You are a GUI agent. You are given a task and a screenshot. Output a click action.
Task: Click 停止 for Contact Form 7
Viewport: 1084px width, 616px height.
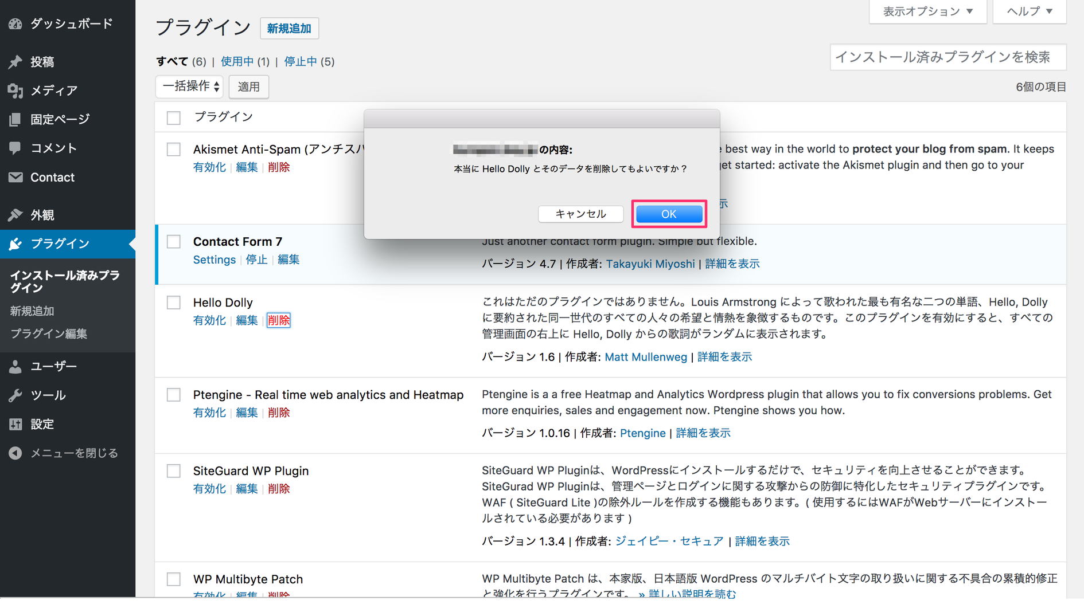257,260
